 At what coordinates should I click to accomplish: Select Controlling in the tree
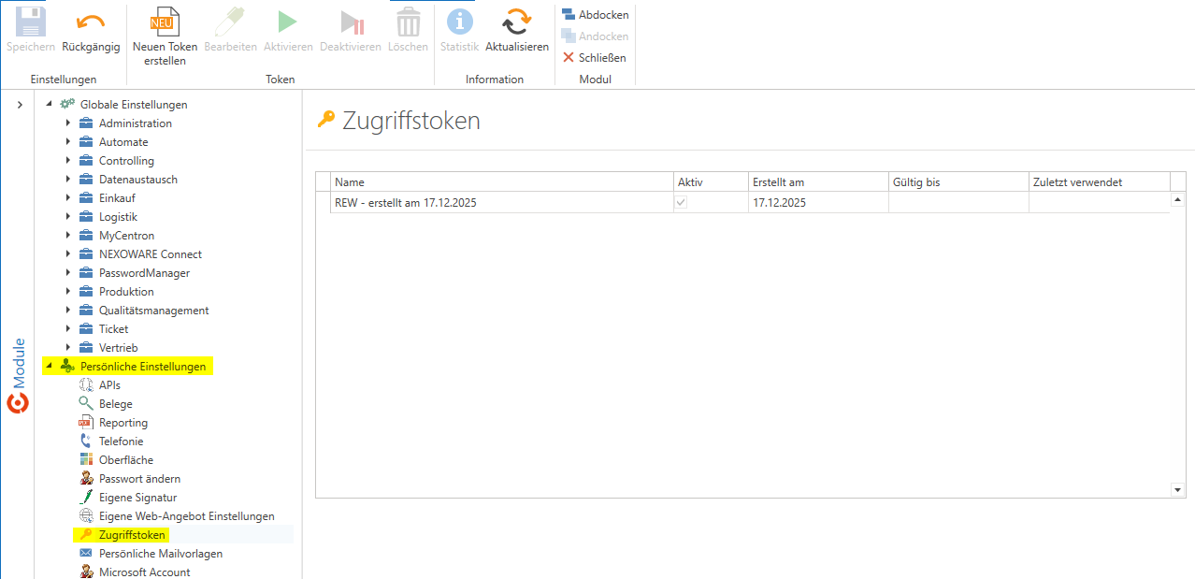(126, 161)
